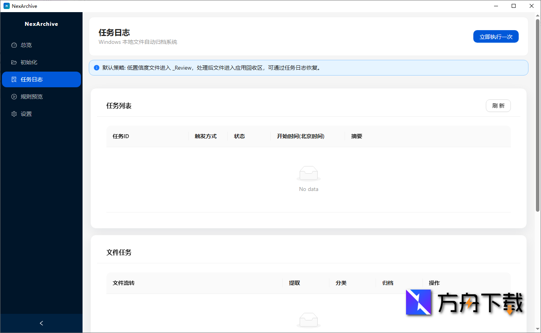Click the 状态 column header
Screen dimensions: 541x333
[x=239, y=136]
